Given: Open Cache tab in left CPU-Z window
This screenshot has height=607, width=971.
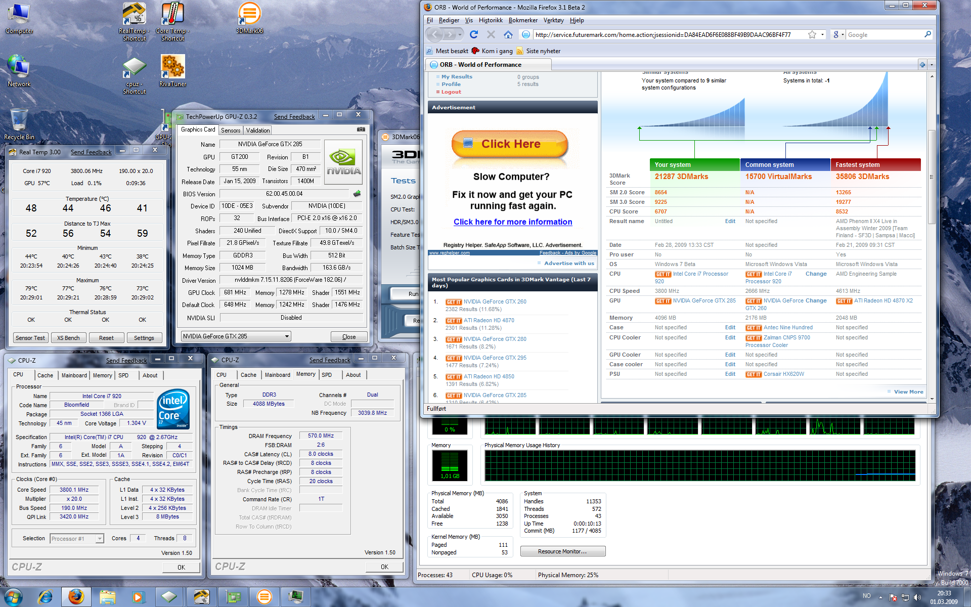Looking at the screenshot, I should click(x=45, y=375).
